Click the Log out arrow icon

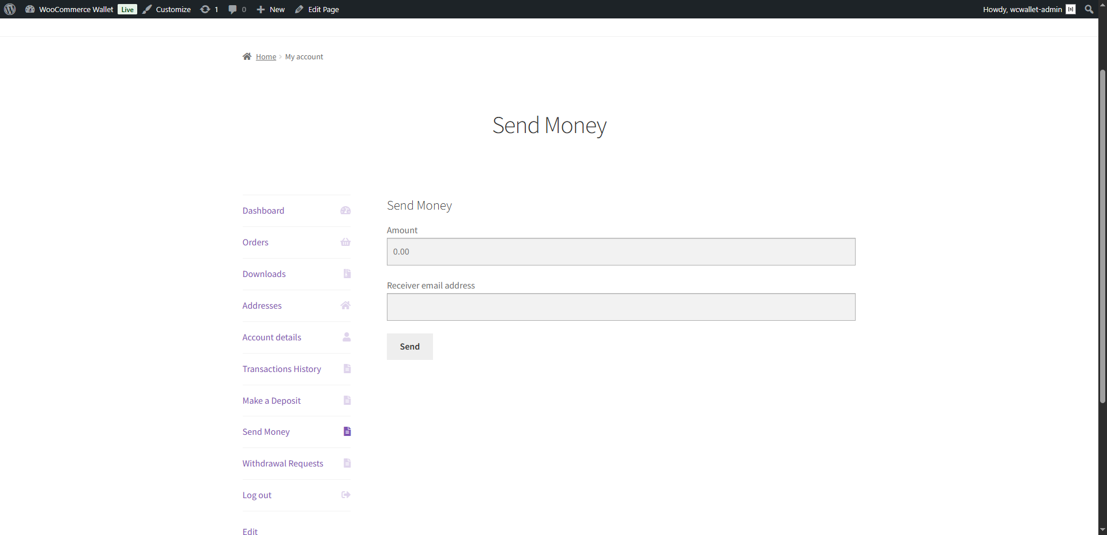coord(346,495)
